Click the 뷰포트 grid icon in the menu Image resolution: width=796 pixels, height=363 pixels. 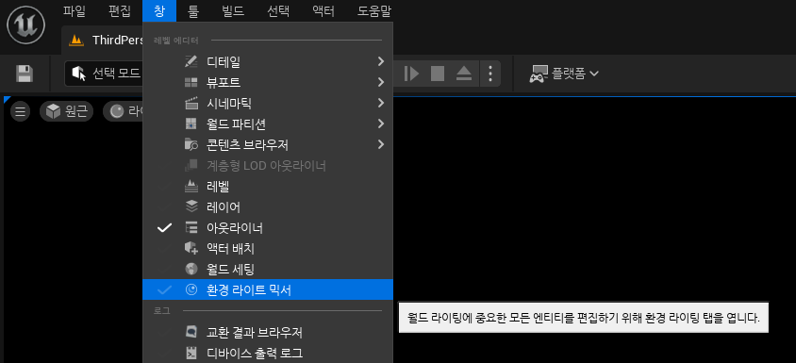191,82
